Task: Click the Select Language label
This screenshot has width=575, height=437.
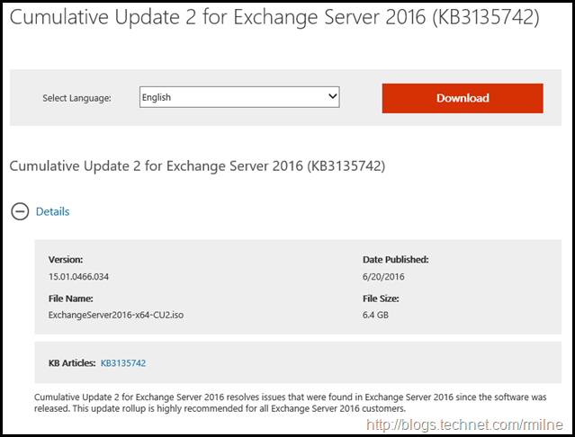Action: tap(76, 98)
